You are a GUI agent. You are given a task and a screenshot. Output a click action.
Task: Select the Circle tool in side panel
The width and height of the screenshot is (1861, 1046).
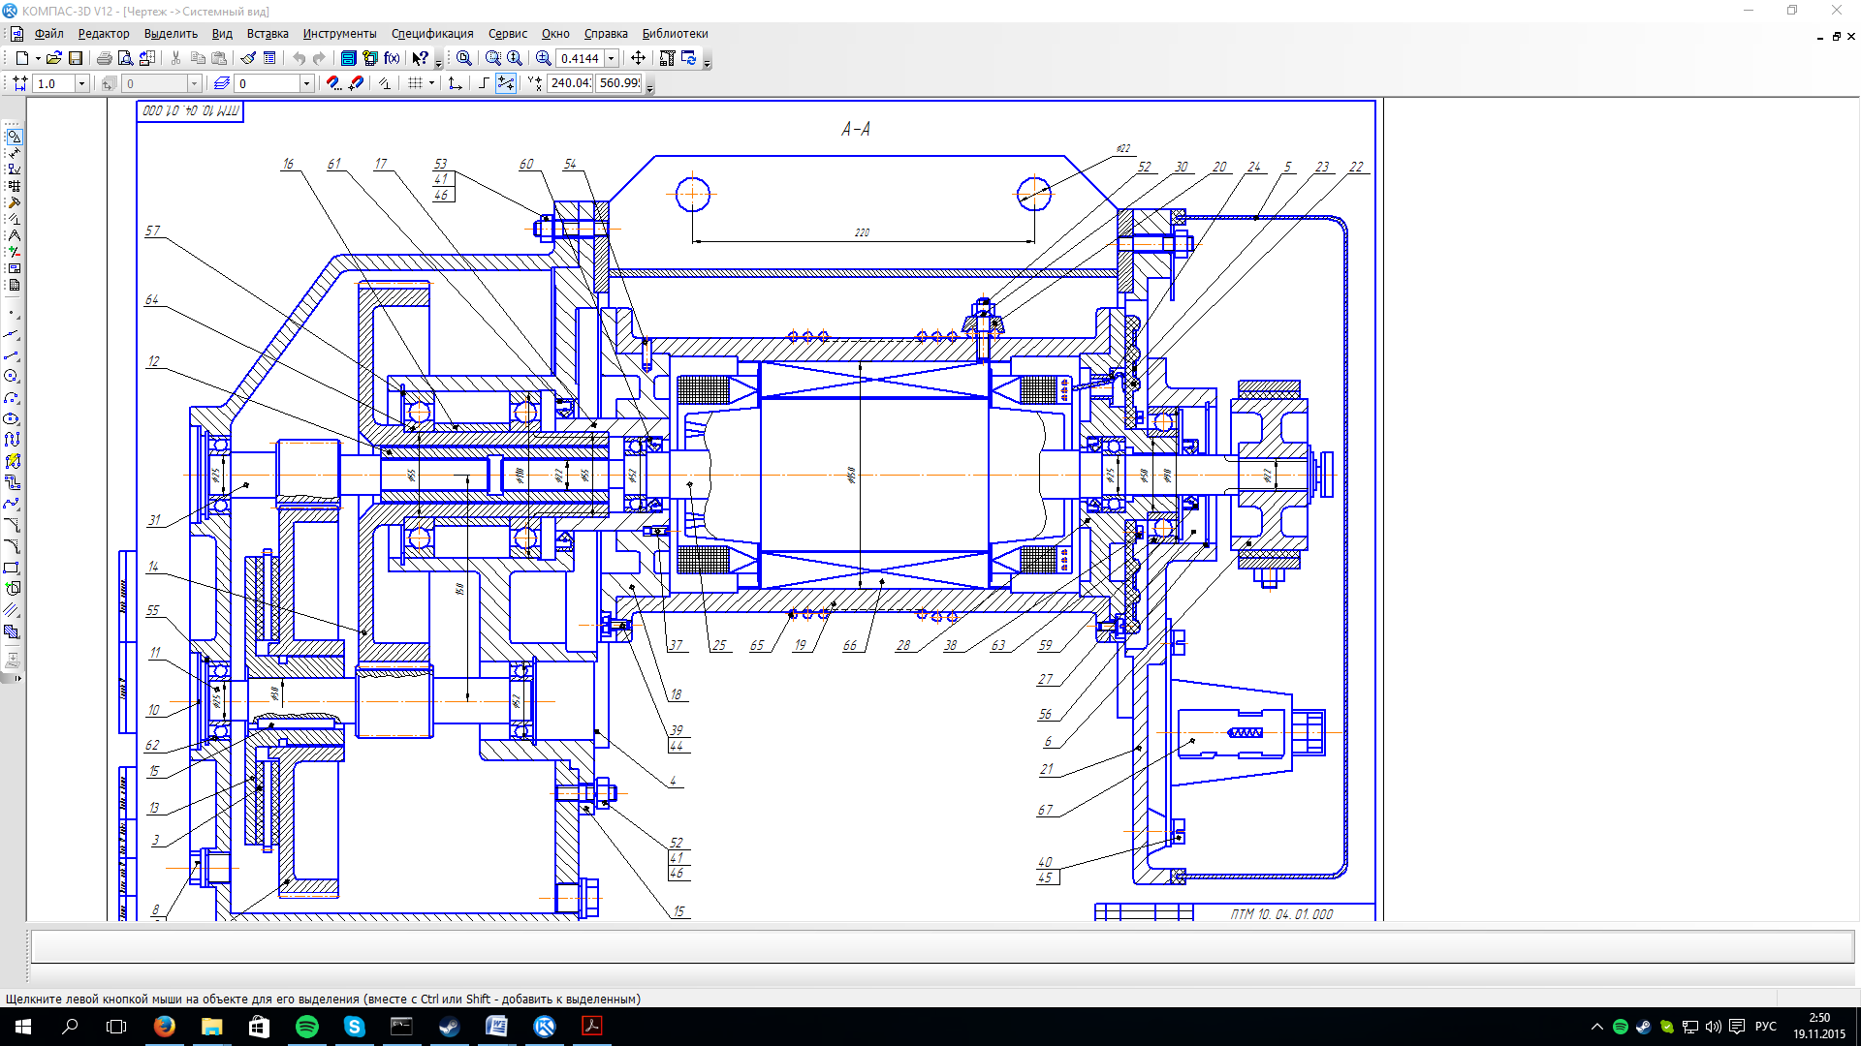coord(13,377)
